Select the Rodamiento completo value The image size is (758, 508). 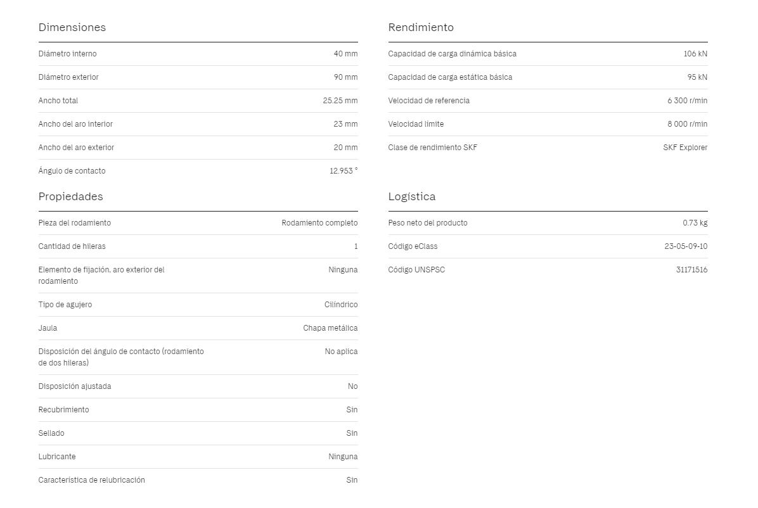[x=319, y=223]
